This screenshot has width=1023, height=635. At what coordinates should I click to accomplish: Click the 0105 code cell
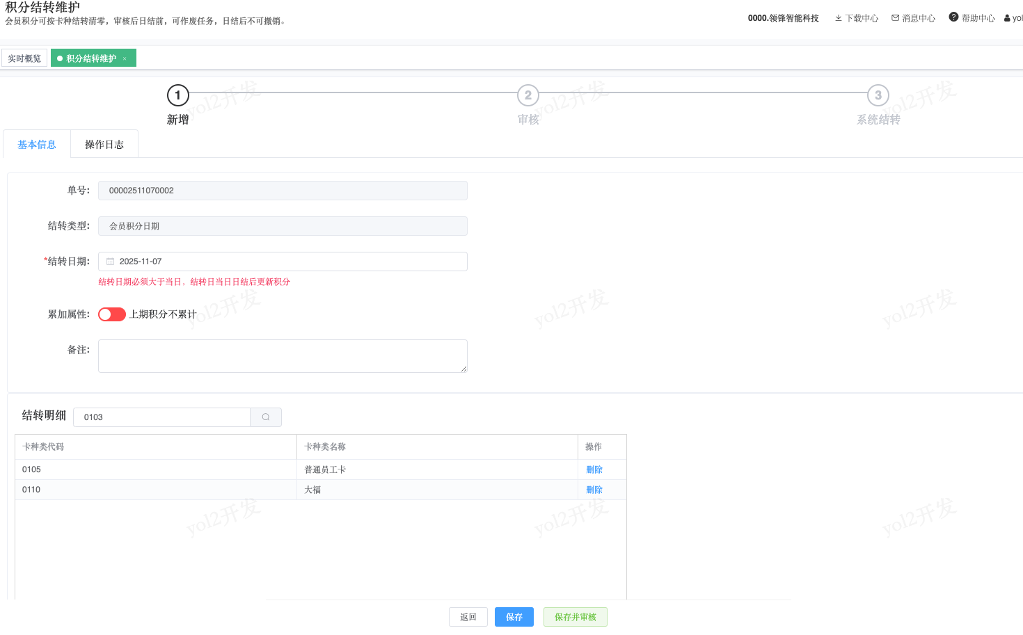tap(156, 469)
